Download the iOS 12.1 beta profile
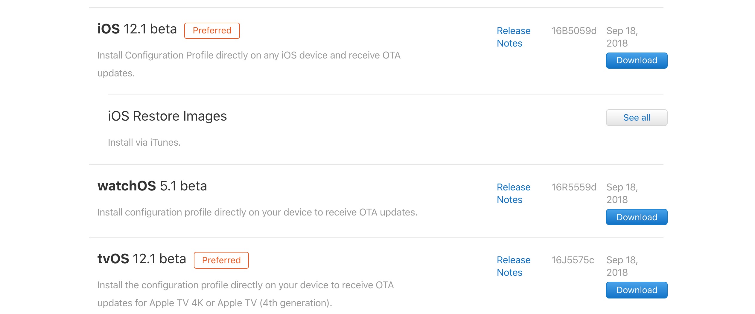 (637, 61)
